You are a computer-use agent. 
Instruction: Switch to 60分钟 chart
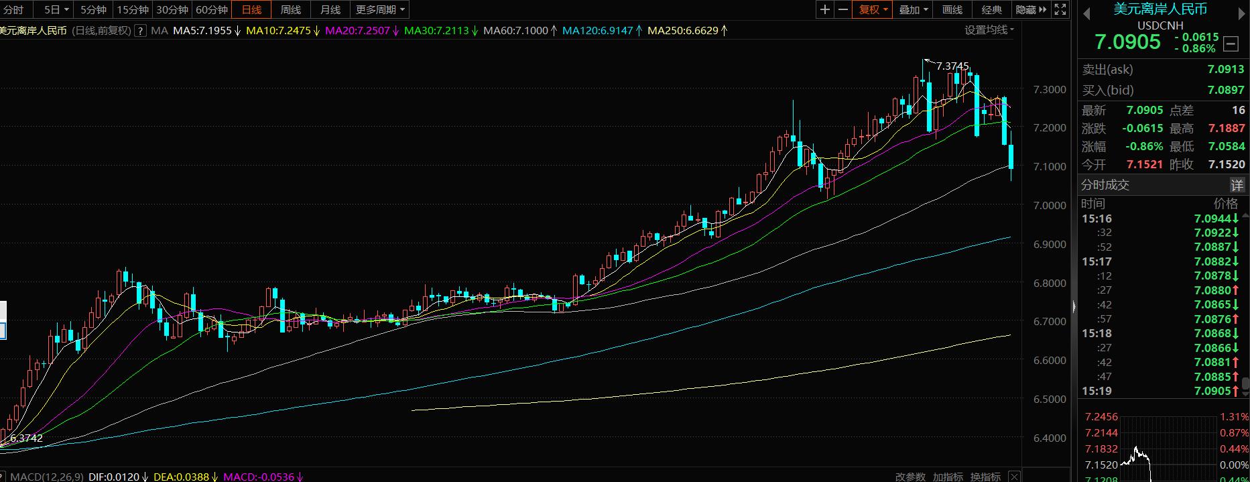pyautogui.click(x=212, y=9)
